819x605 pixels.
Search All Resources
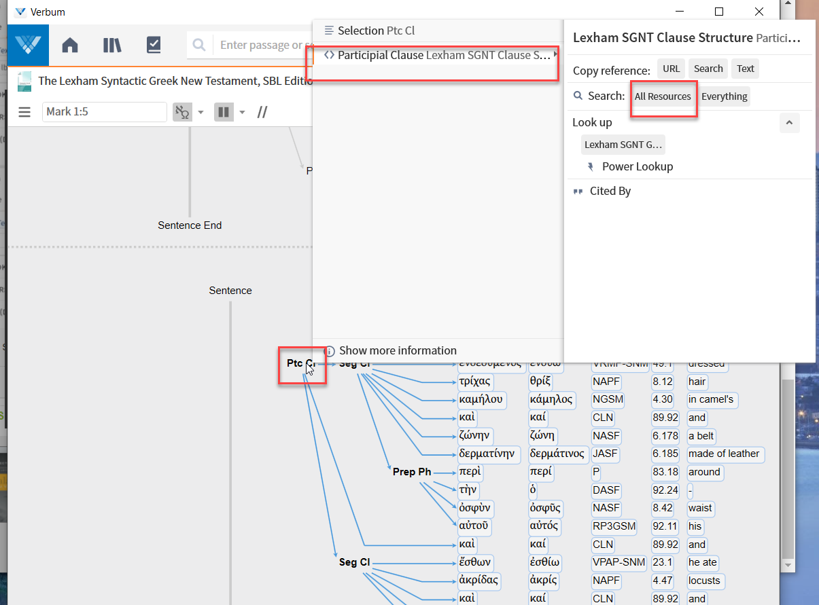[x=663, y=96]
